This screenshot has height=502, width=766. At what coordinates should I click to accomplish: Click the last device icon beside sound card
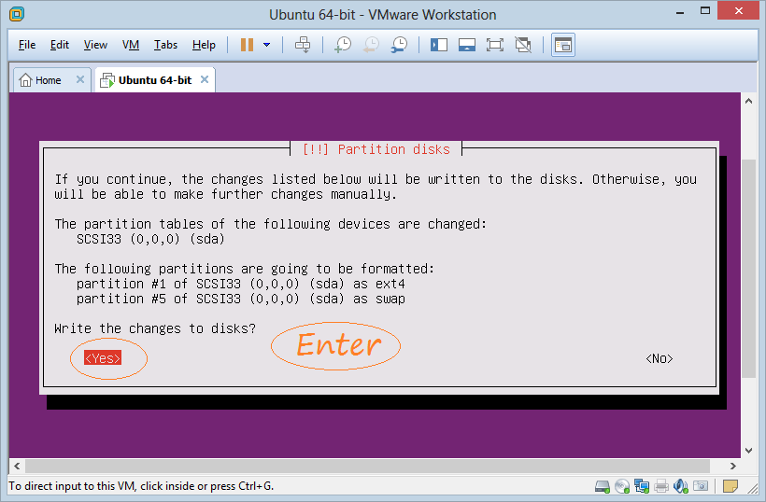coord(701,486)
